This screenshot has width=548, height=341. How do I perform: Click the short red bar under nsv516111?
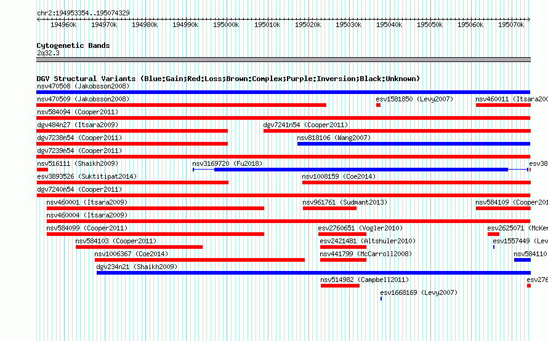[42, 170]
